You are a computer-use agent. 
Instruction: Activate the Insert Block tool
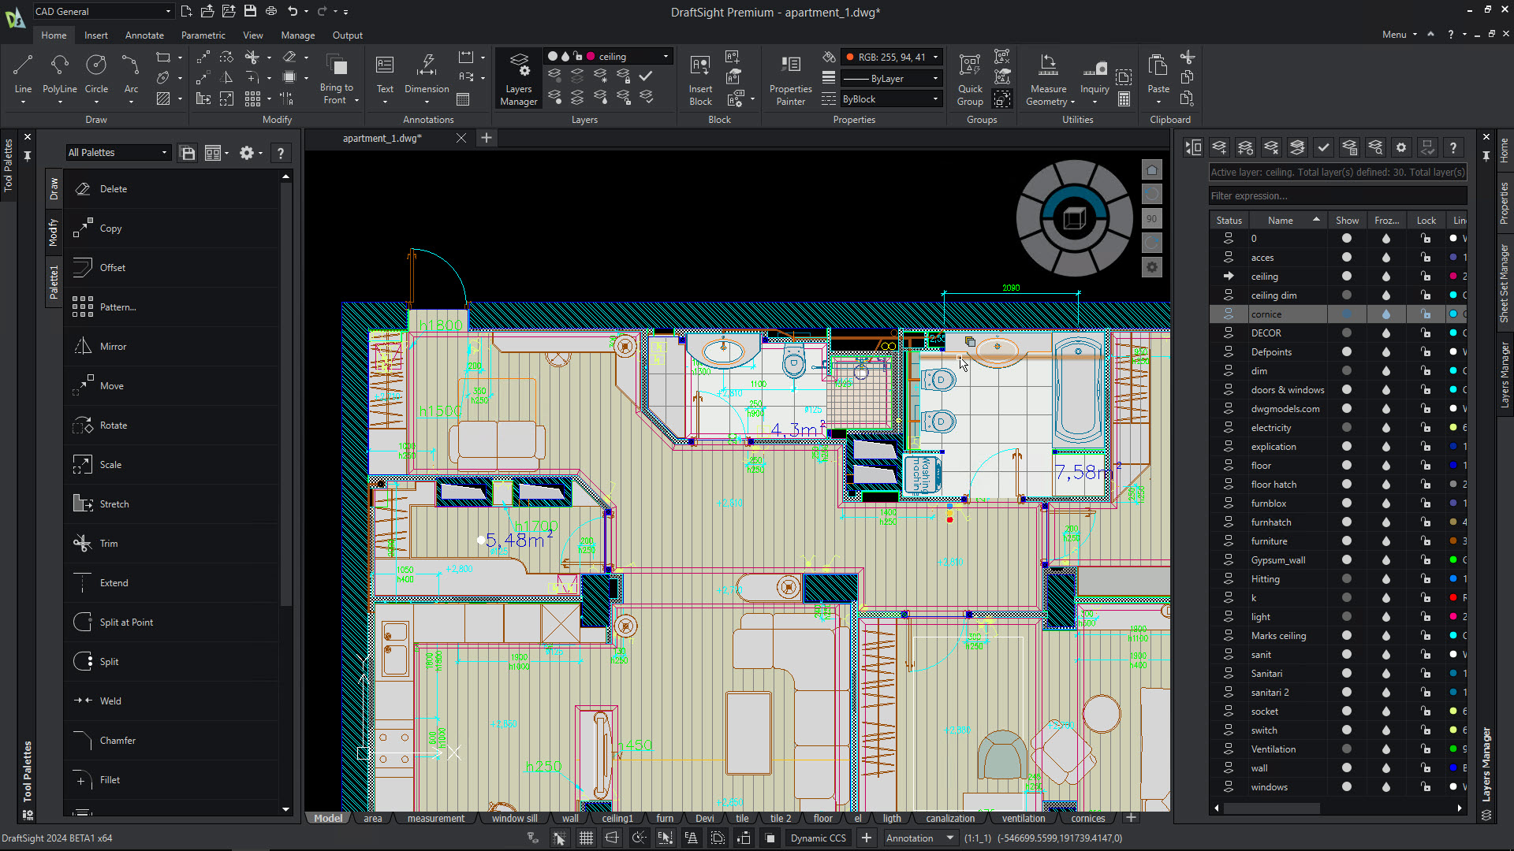point(699,78)
